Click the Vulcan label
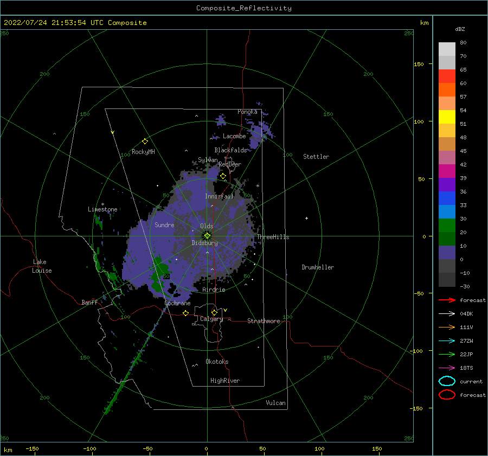The width and height of the screenshot is (488, 456). (276, 403)
